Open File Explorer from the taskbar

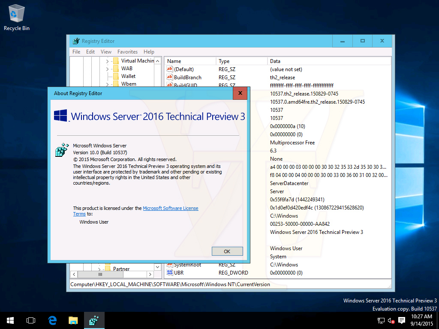tap(73, 320)
